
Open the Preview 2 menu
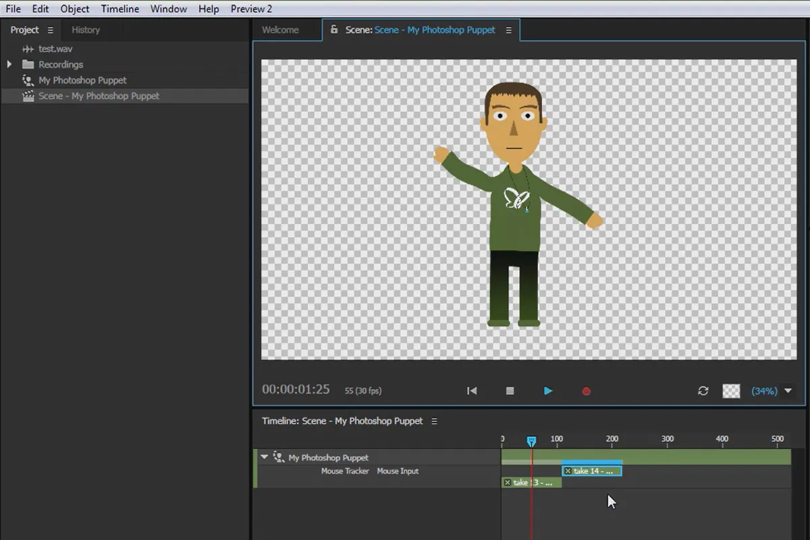[x=251, y=9]
